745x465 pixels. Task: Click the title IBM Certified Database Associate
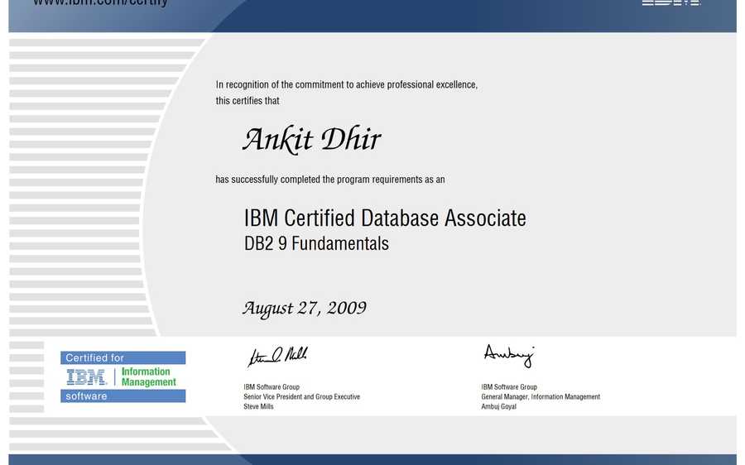point(385,218)
